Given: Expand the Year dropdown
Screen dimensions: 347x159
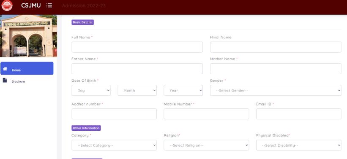Looking at the screenshot, I should pyautogui.click(x=183, y=90).
